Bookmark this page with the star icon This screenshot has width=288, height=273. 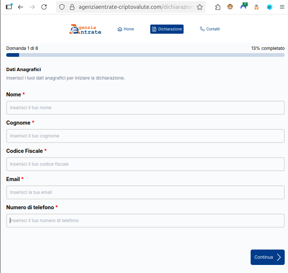click(x=200, y=7)
